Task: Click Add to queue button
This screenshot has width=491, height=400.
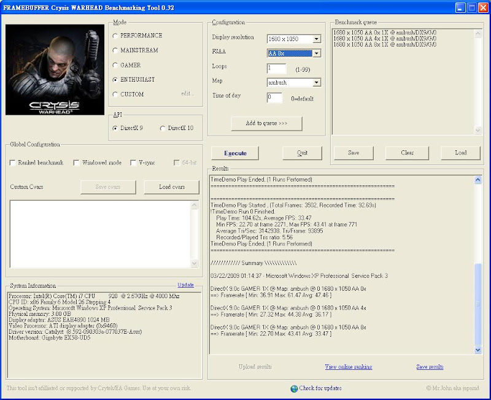Action: pyautogui.click(x=266, y=123)
